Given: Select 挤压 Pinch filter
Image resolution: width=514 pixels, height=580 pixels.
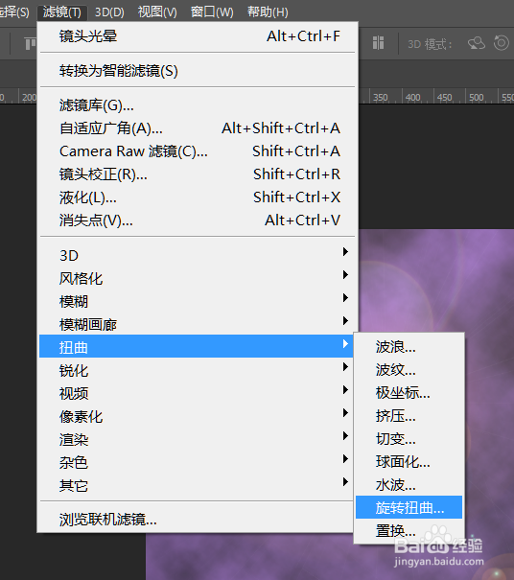Looking at the screenshot, I should [409, 416].
